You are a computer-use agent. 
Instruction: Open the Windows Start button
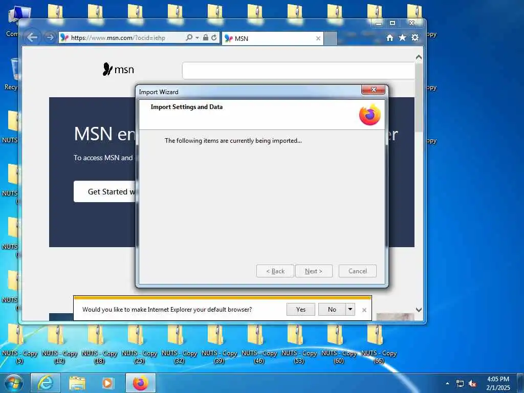click(x=14, y=383)
